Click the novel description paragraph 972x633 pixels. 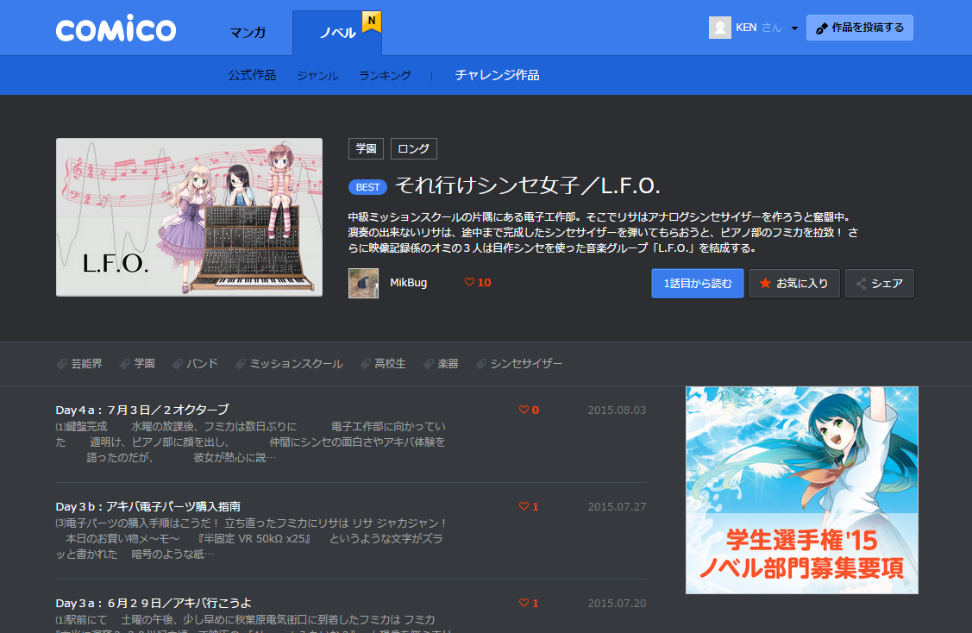click(x=603, y=233)
